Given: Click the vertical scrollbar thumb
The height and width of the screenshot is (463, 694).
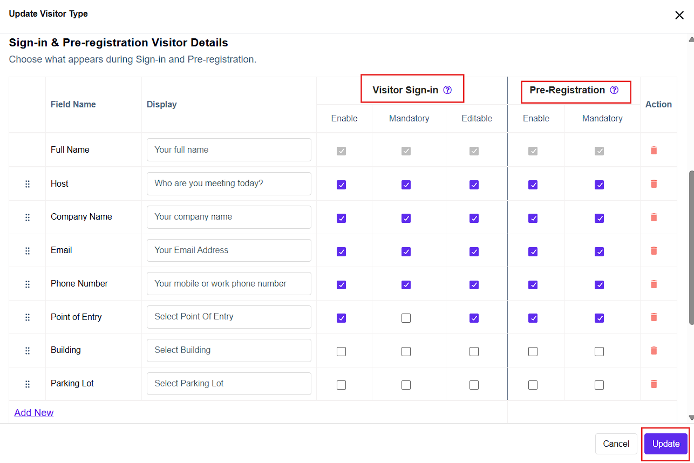Looking at the screenshot, I should click(x=691, y=248).
